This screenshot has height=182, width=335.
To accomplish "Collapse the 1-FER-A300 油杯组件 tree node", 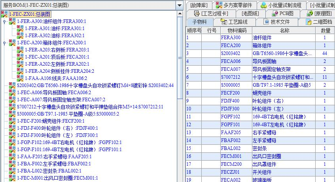I will tap(4, 21).
